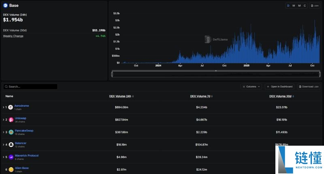Click the search magnifier icon
Image resolution: width=324 pixels, height=174 pixels.
coord(6,87)
